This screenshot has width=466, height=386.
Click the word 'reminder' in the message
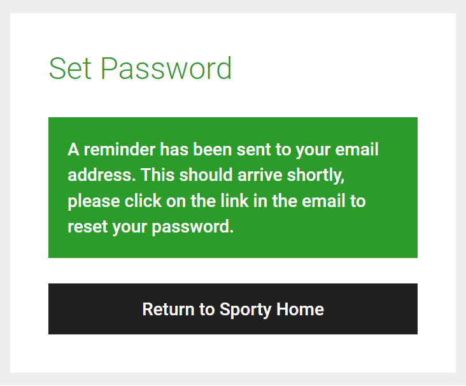point(120,149)
